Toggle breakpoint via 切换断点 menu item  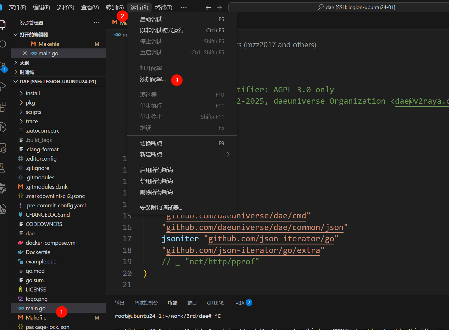151,143
